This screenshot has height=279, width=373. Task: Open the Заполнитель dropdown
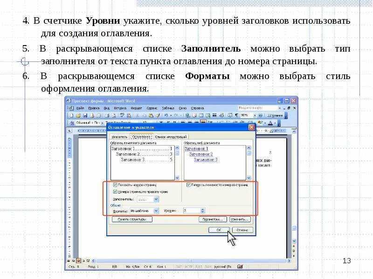click(156, 199)
